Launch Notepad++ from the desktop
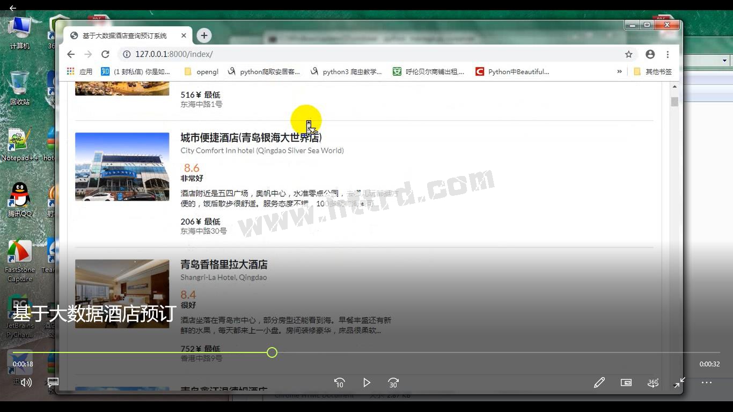 (20, 145)
